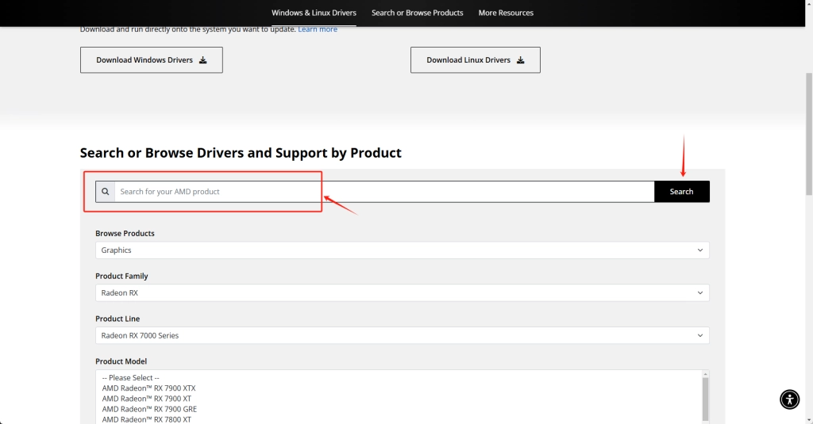Image resolution: width=813 pixels, height=424 pixels.
Task: Open the Radeon RX product family dropdown
Action: pyautogui.click(x=402, y=293)
